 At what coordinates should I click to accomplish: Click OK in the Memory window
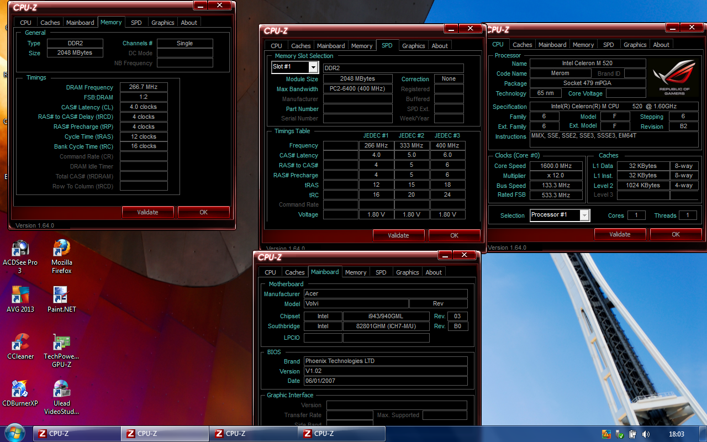click(204, 212)
